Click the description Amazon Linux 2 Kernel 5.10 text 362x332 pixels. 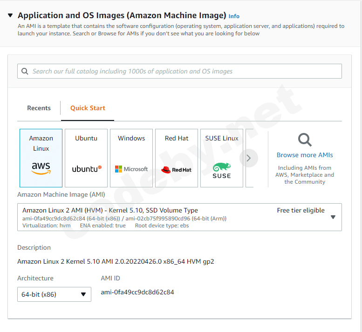[116, 261]
